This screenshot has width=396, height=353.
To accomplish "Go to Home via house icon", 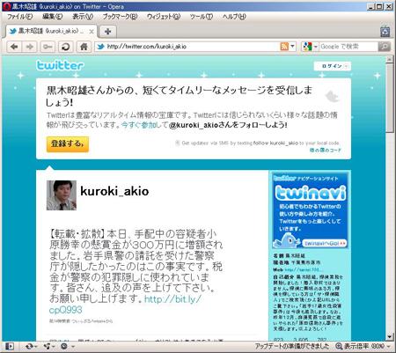I will (x=84, y=47).
